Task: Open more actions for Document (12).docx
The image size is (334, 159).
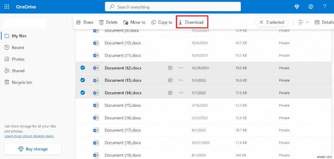Action: (181, 68)
